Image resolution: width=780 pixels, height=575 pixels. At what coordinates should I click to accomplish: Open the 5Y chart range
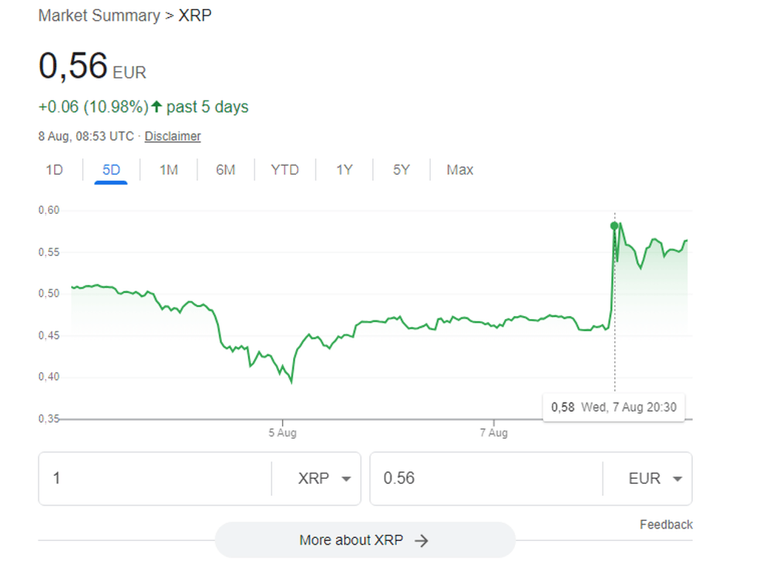click(x=401, y=170)
